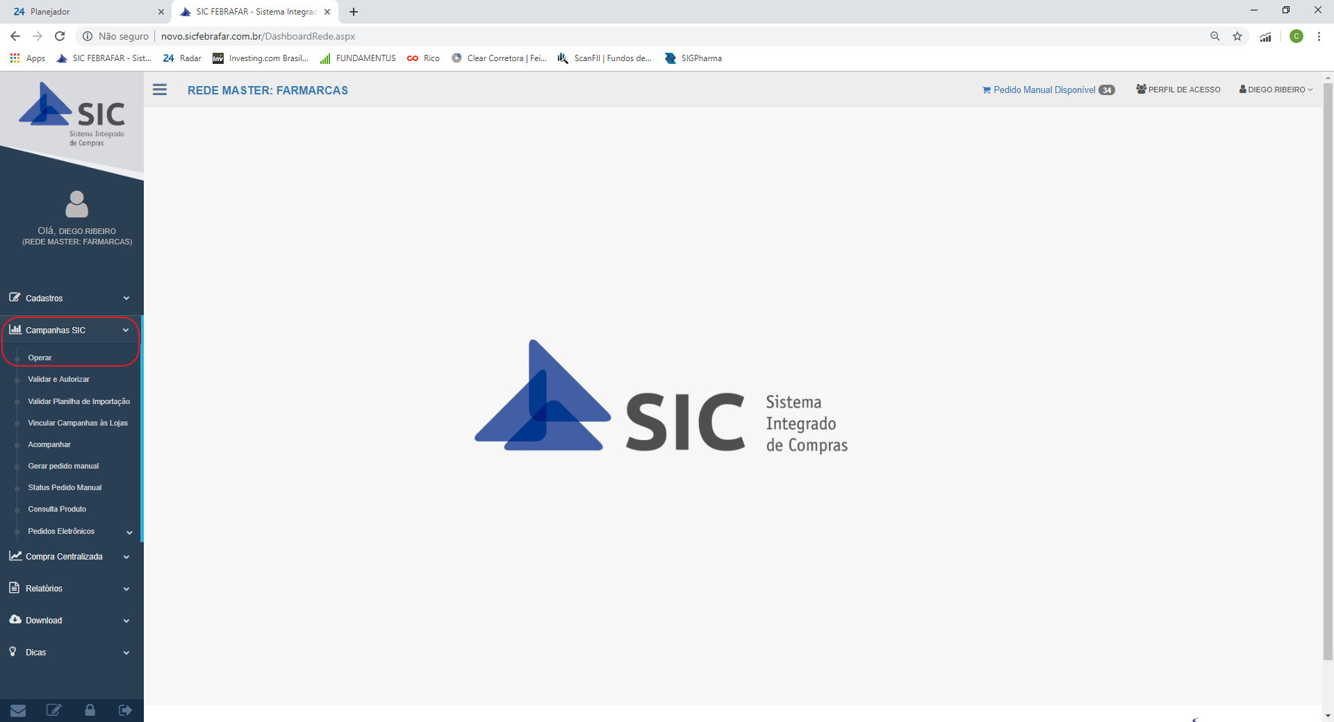
Task: Bookmark this page with the star icon
Action: (x=1237, y=36)
